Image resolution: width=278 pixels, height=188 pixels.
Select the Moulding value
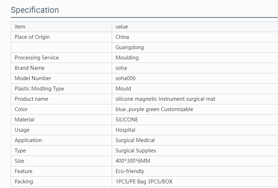coord(127,58)
